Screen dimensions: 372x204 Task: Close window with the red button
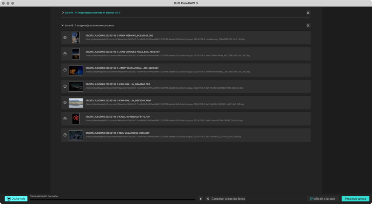pyautogui.click(x=3, y=3)
